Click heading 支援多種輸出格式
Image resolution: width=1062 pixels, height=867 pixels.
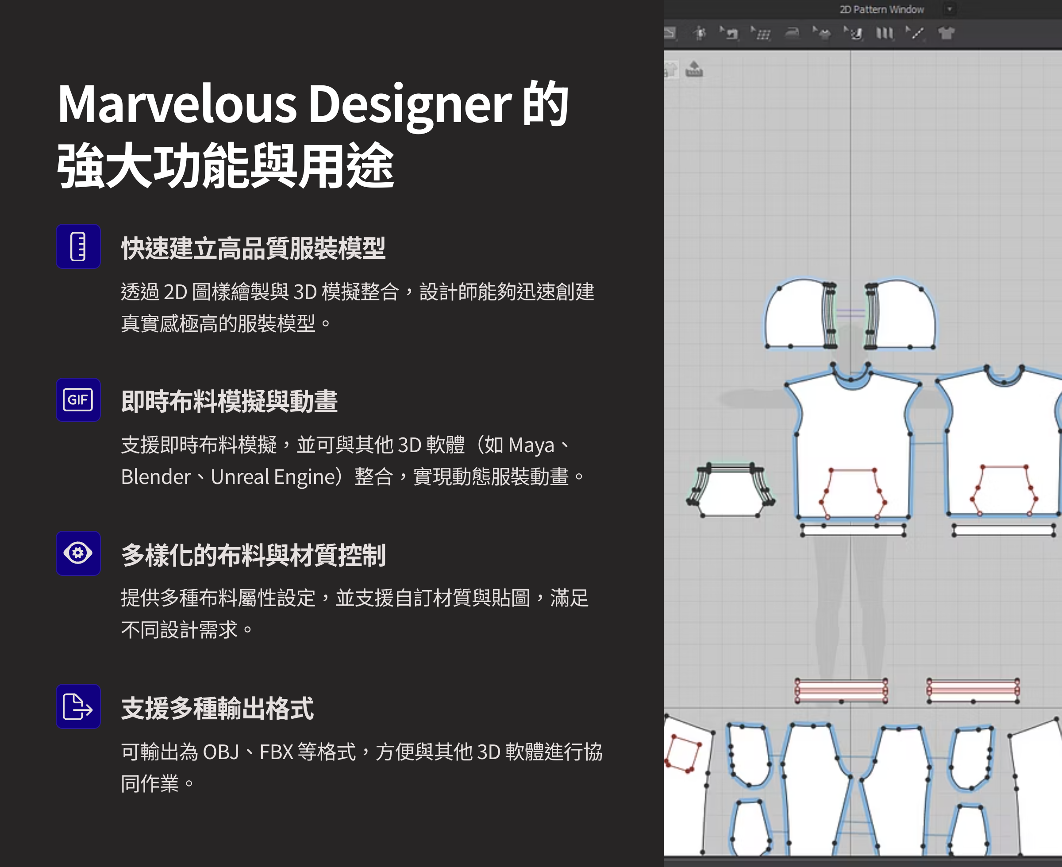(x=217, y=708)
